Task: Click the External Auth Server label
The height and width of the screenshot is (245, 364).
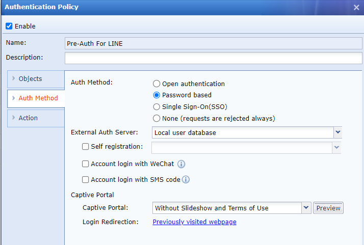Action: click(x=104, y=132)
